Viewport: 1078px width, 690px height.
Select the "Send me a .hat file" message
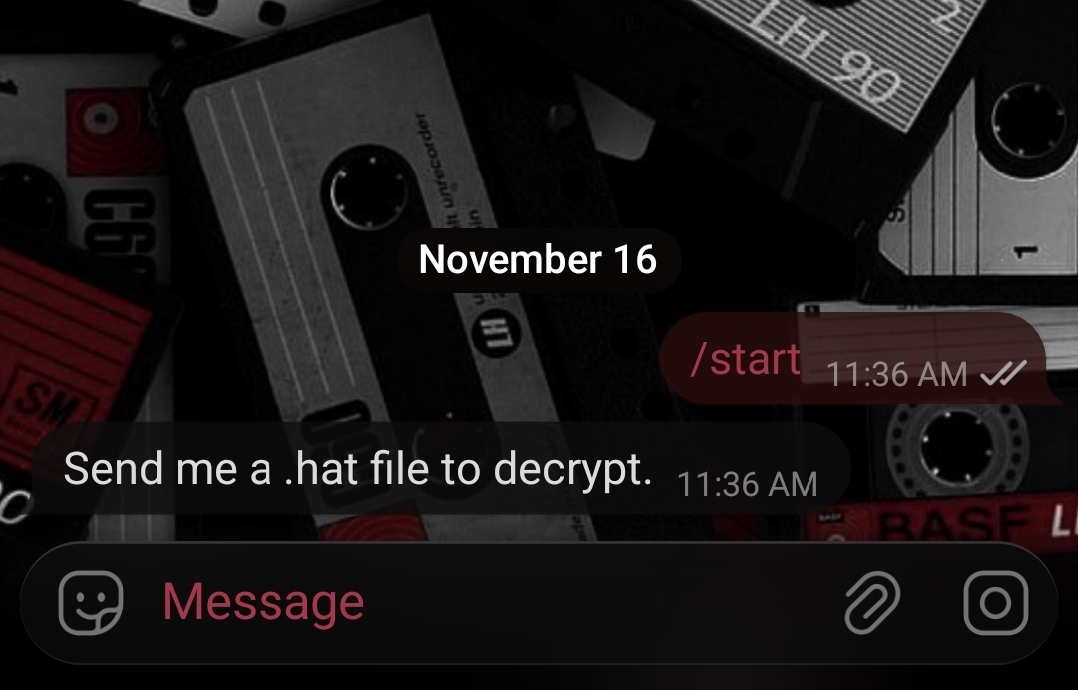coord(441,469)
